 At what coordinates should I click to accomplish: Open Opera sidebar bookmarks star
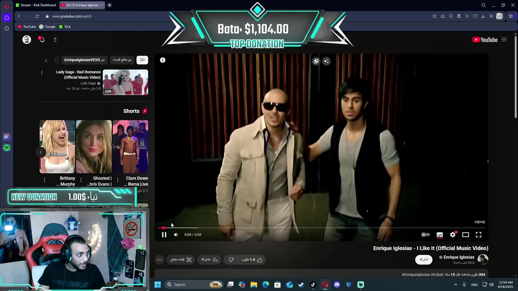[6, 28]
